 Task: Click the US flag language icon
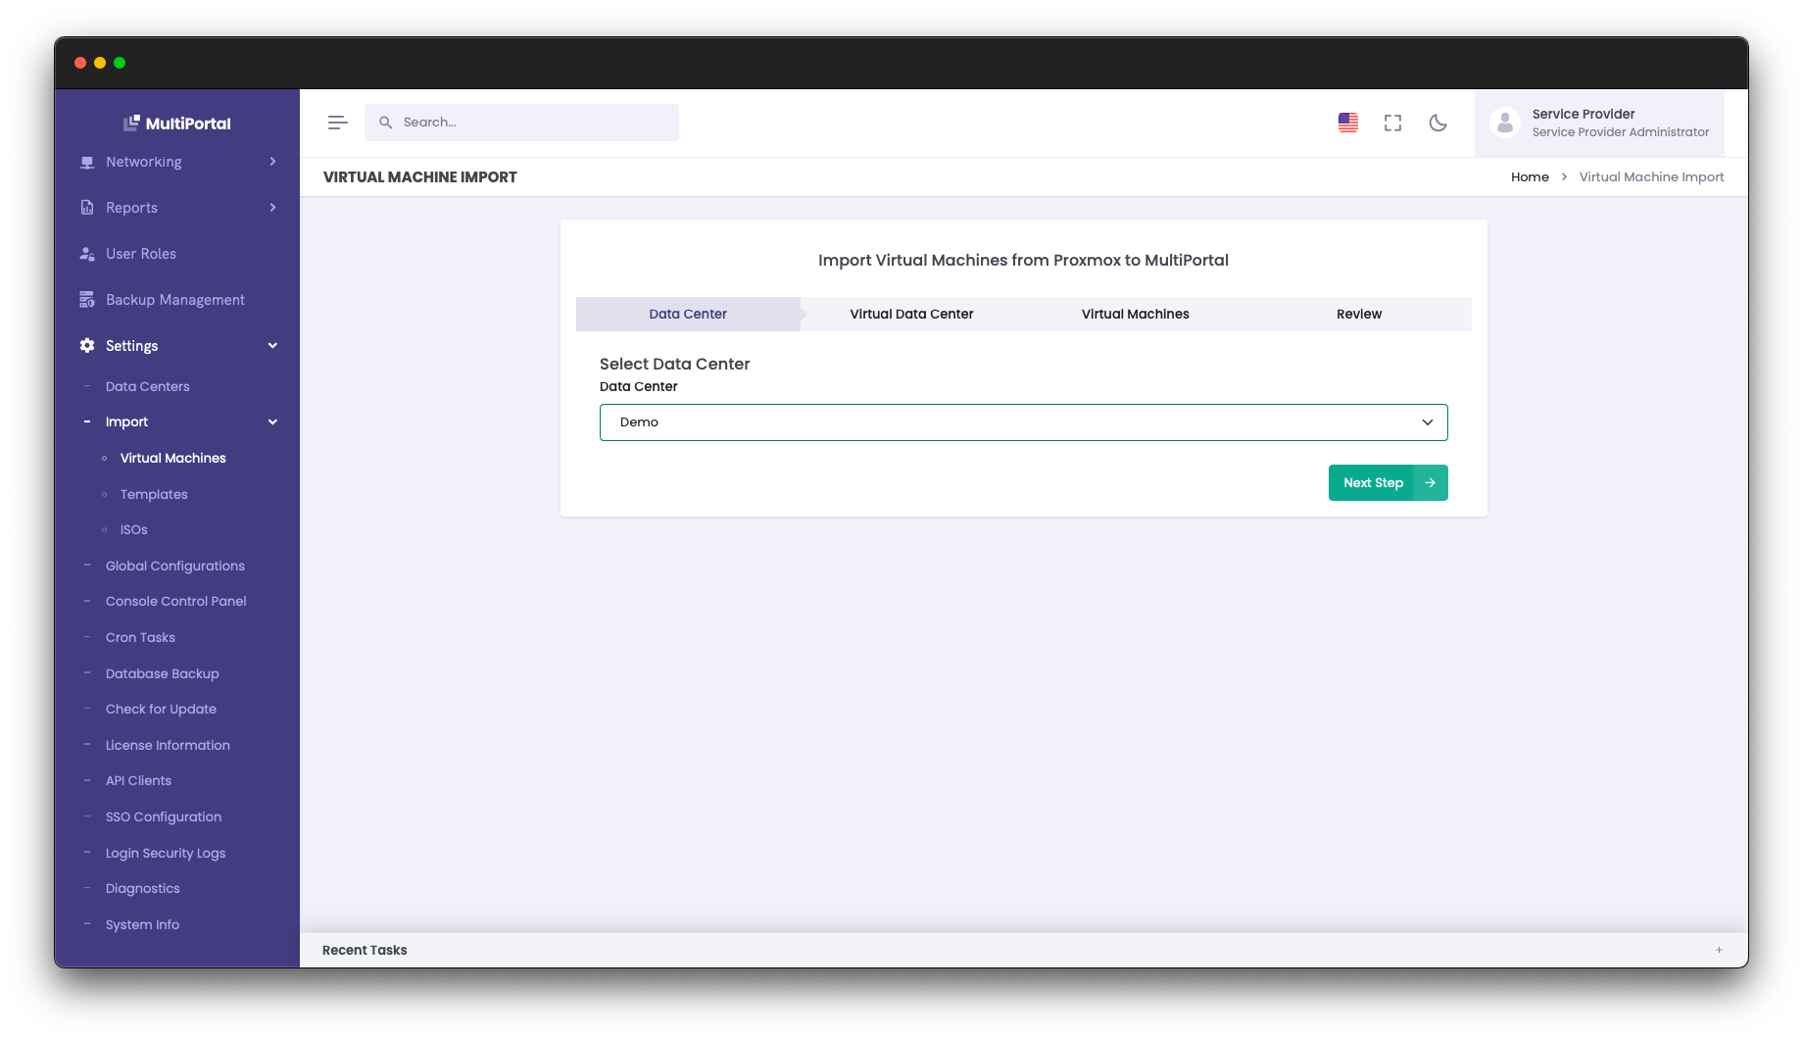1347,123
